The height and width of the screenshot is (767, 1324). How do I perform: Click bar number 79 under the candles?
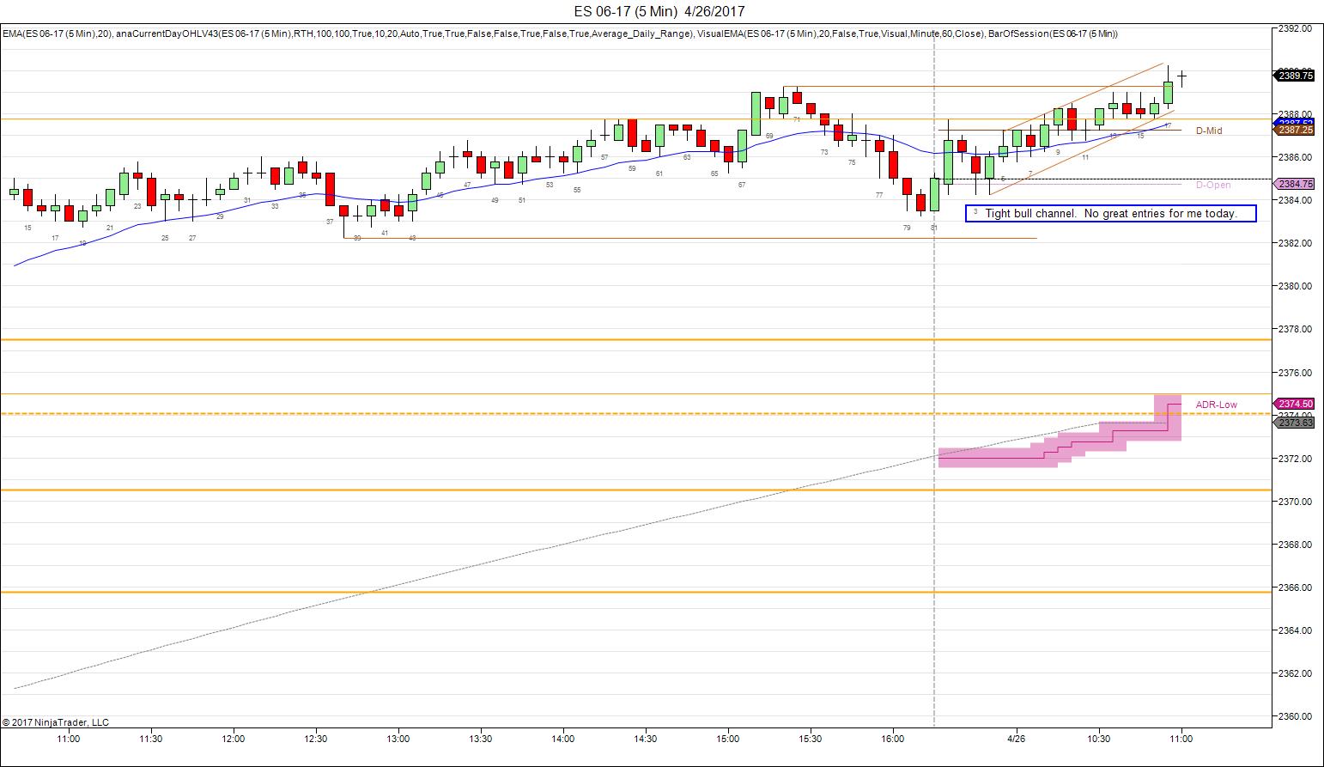pos(907,228)
